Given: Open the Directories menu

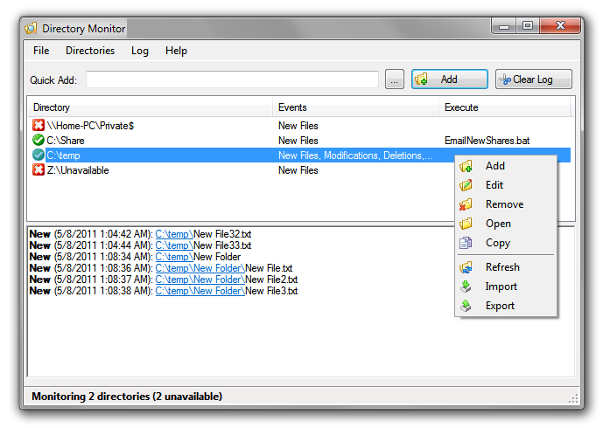Looking at the screenshot, I should pyautogui.click(x=90, y=51).
